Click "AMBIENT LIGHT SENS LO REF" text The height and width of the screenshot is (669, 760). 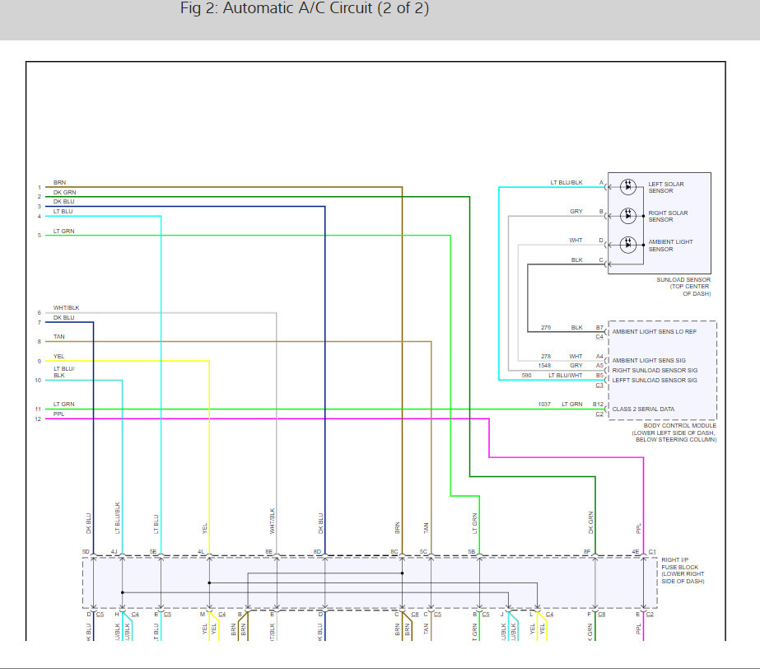[x=654, y=332]
